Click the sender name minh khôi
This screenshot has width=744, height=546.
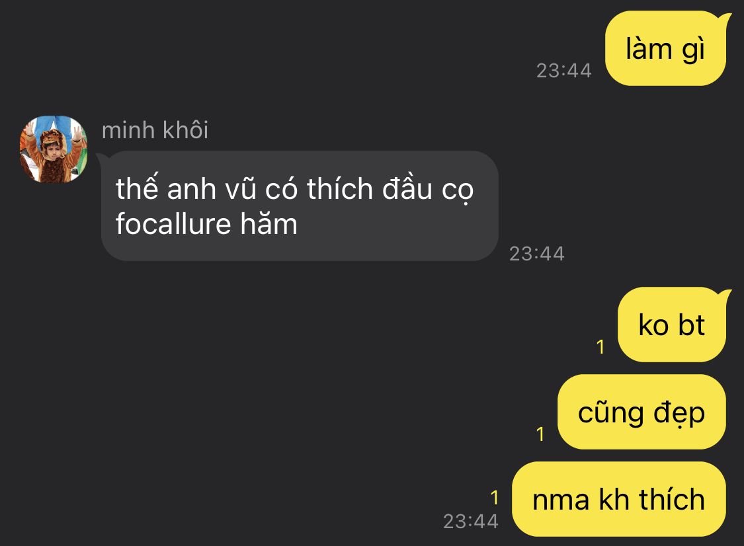155,130
